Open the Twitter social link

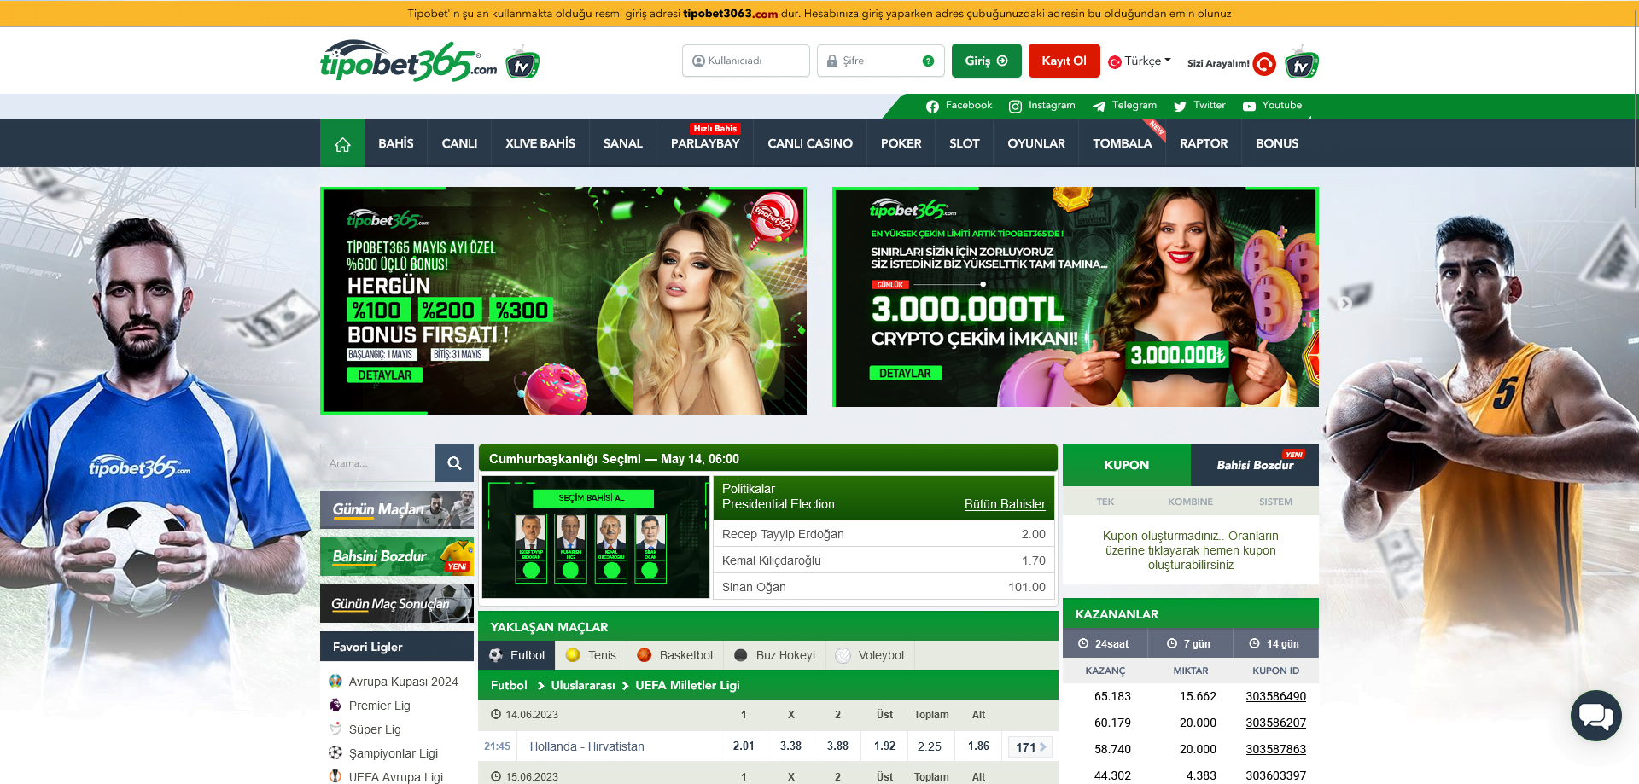pos(1199,106)
